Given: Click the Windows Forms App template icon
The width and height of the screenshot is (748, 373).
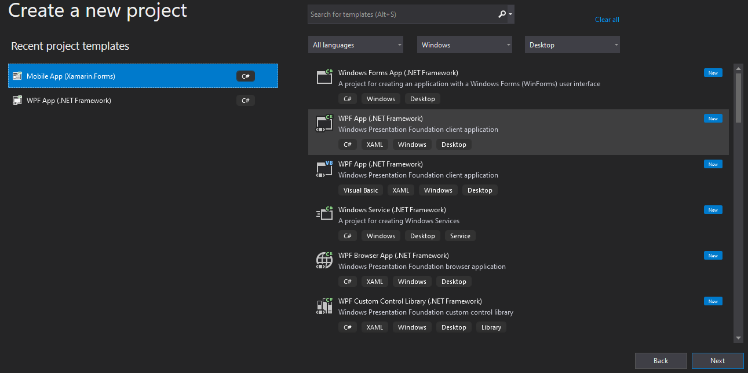Looking at the screenshot, I should 324,77.
